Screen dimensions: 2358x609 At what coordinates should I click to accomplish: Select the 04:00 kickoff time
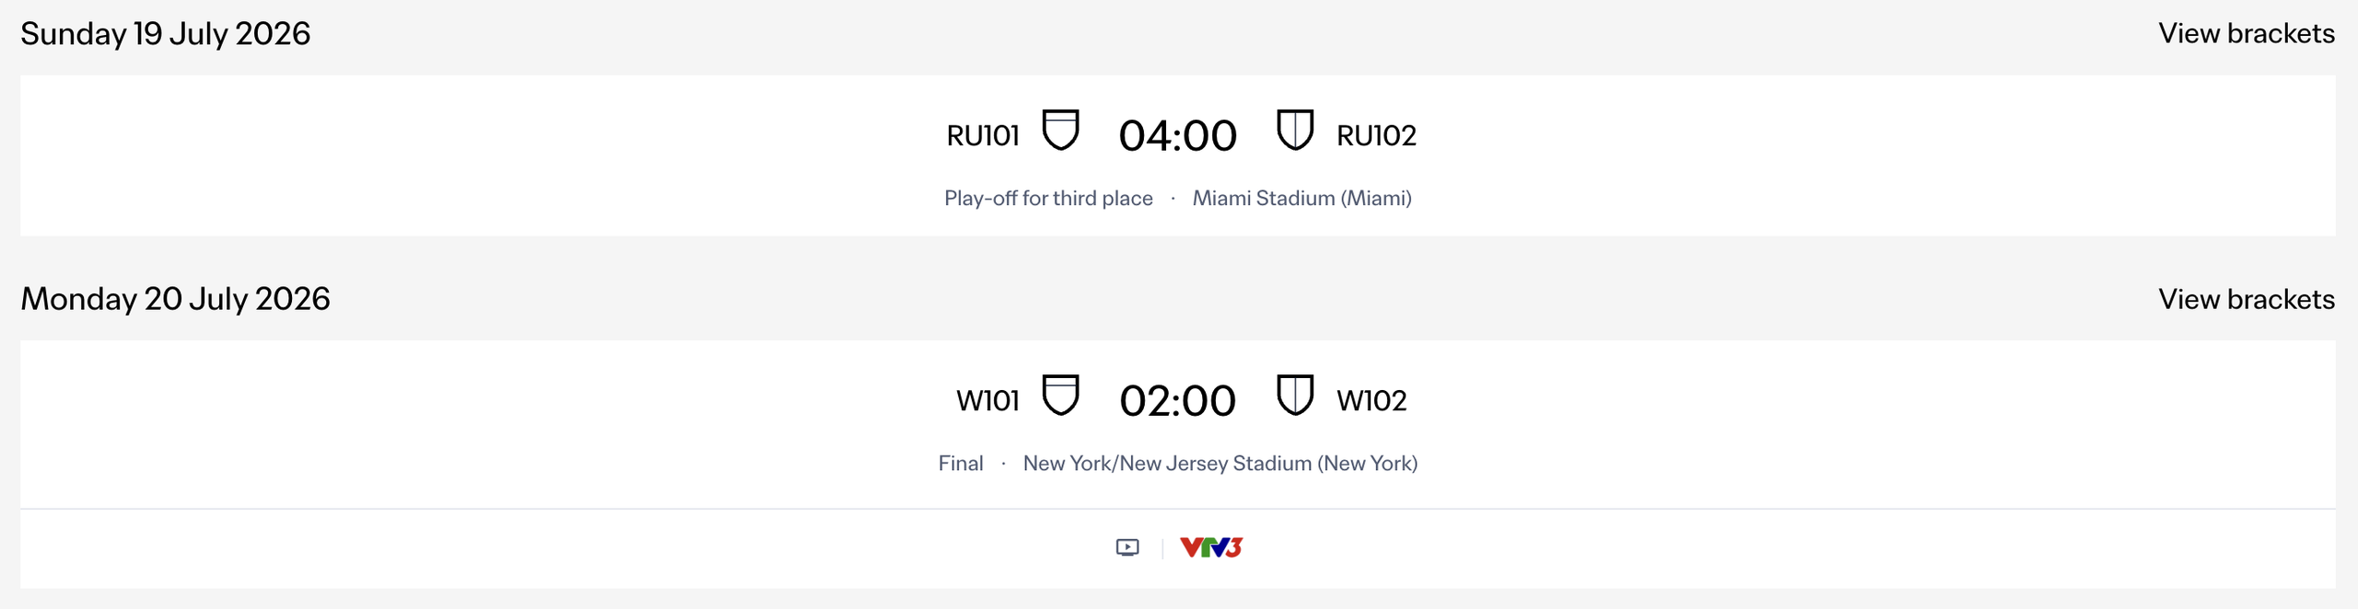tap(1179, 135)
